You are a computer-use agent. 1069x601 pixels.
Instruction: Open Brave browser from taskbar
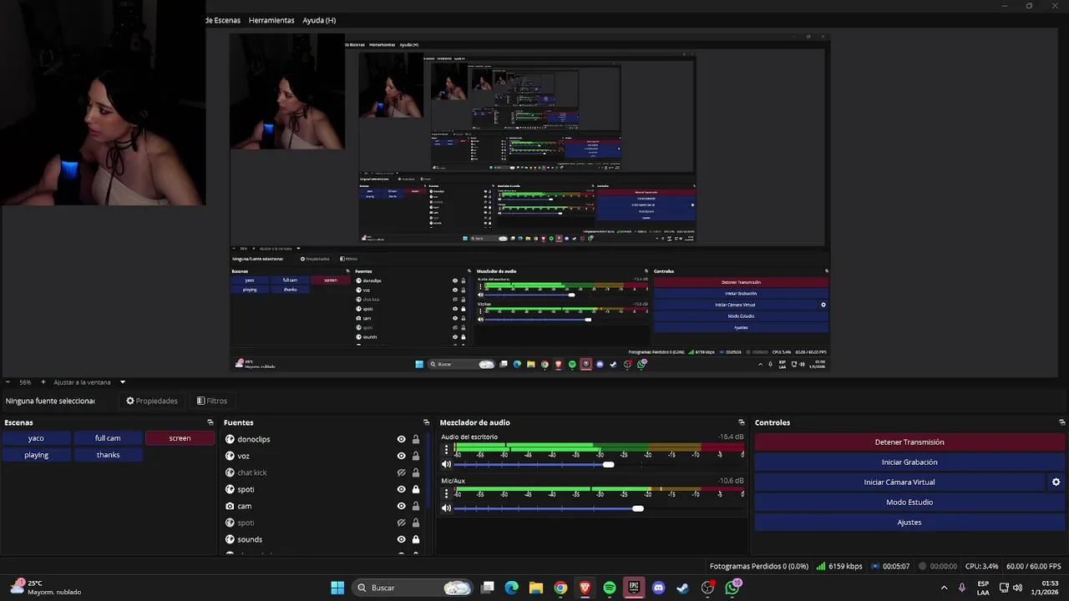(585, 588)
